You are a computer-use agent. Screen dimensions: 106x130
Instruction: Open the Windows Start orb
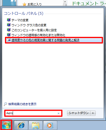click(x=6, y=125)
